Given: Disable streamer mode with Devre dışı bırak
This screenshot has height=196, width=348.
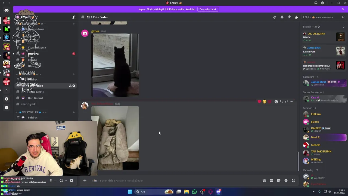Looking at the screenshot, I should coord(208,9).
